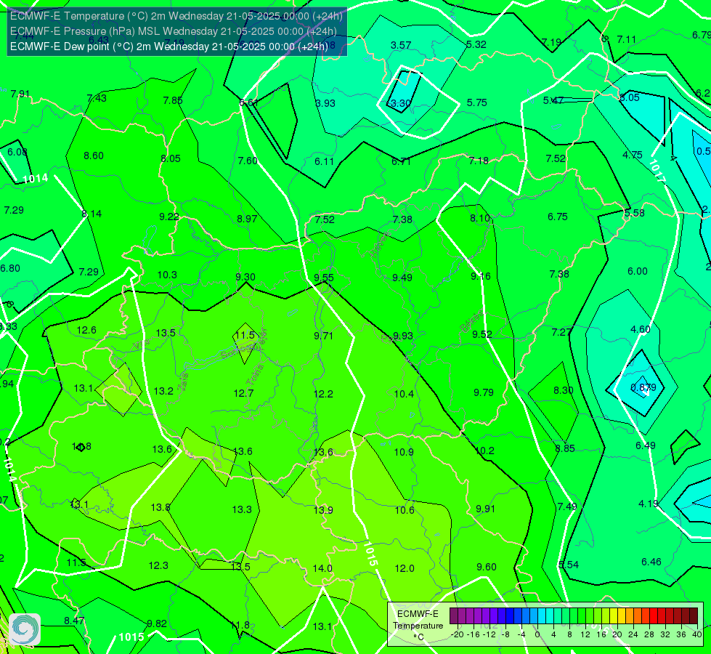711x654 pixels.
Task: Select the ECMWF-E Dew point 2m layer label
Action: coord(168,47)
